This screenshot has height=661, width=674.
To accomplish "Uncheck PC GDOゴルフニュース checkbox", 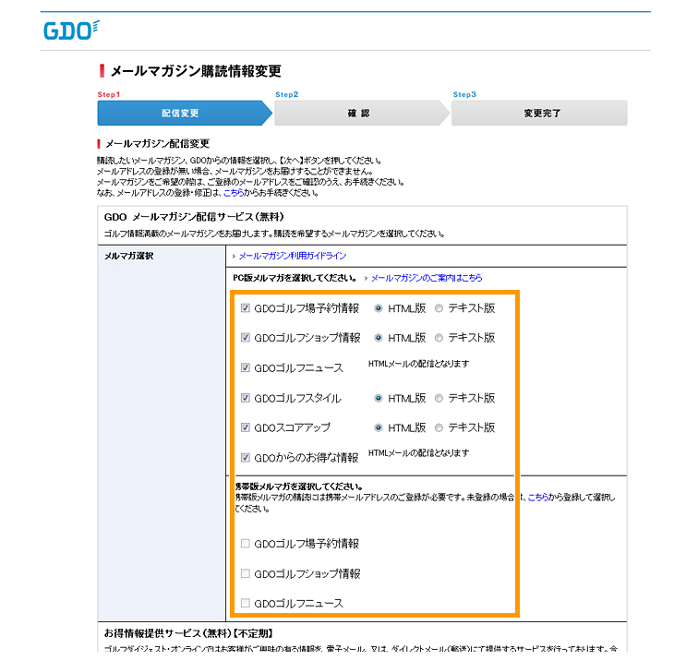I will (x=245, y=367).
